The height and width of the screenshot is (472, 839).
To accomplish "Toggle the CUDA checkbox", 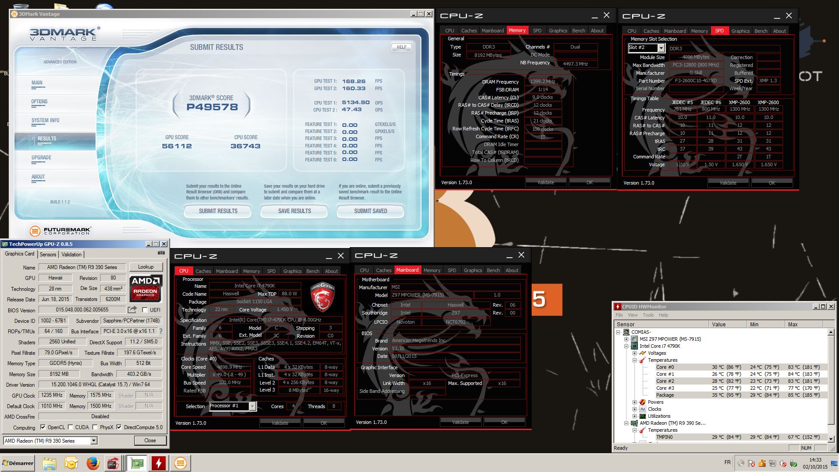I will click(70, 427).
